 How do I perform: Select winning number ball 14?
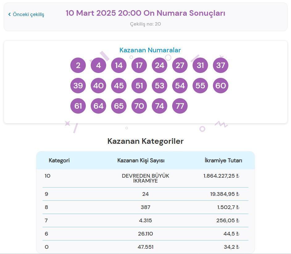pyautogui.click(x=118, y=65)
